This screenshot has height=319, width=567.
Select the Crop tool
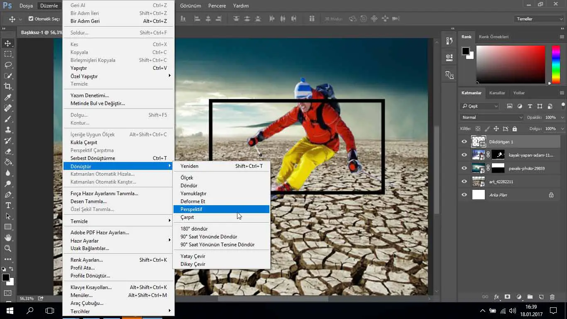(x=8, y=86)
